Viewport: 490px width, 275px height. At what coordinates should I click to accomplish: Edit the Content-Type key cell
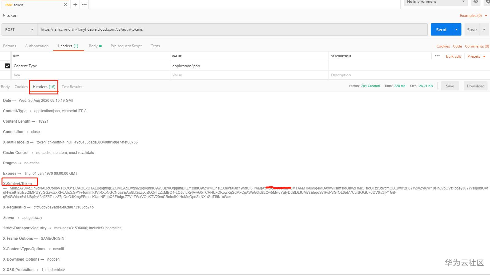tap(91, 66)
